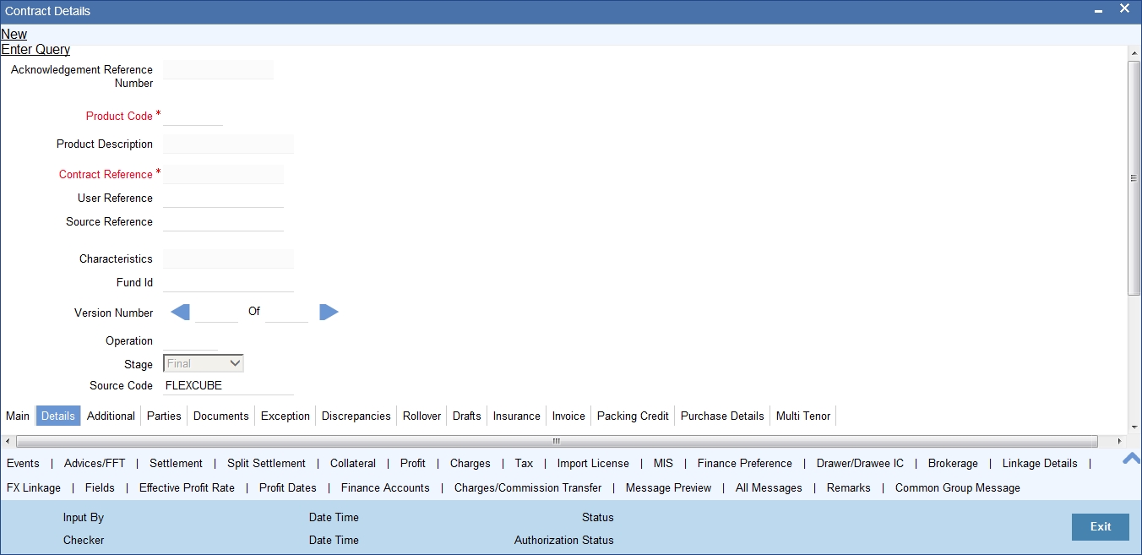The width and height of the screenshot is (1142, 555).
Task: Click the New link
Action: click(x=14, y=34)
